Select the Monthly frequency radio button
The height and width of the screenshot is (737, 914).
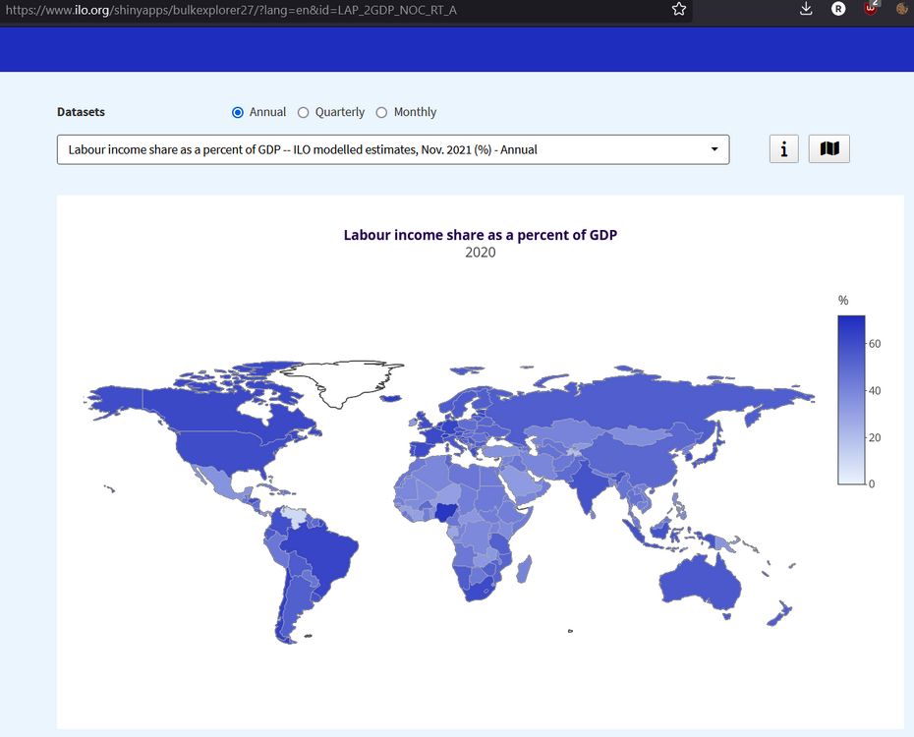coord(382,113)
